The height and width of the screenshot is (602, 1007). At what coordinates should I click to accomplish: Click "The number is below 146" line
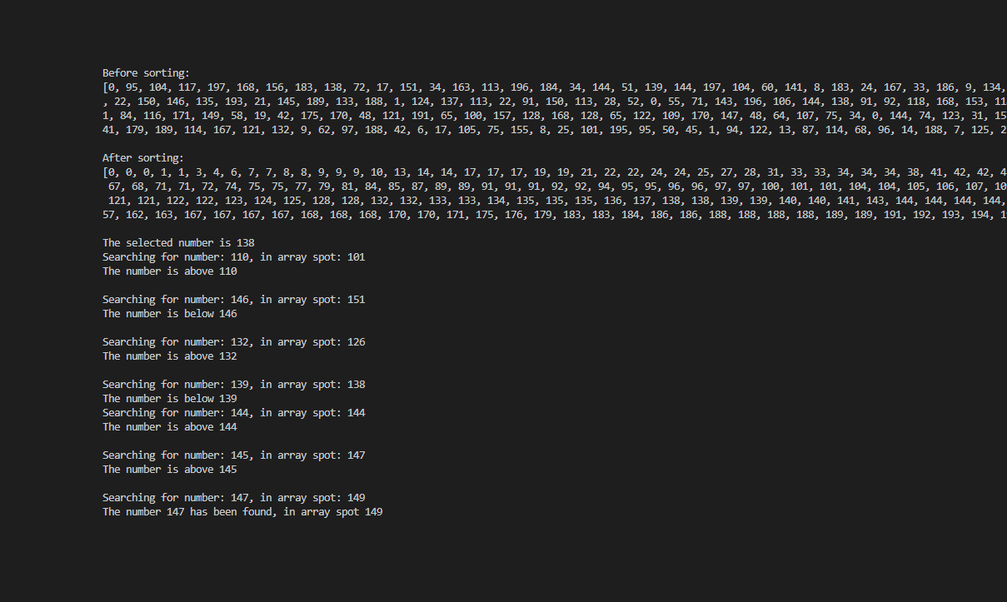coord(169,314)
